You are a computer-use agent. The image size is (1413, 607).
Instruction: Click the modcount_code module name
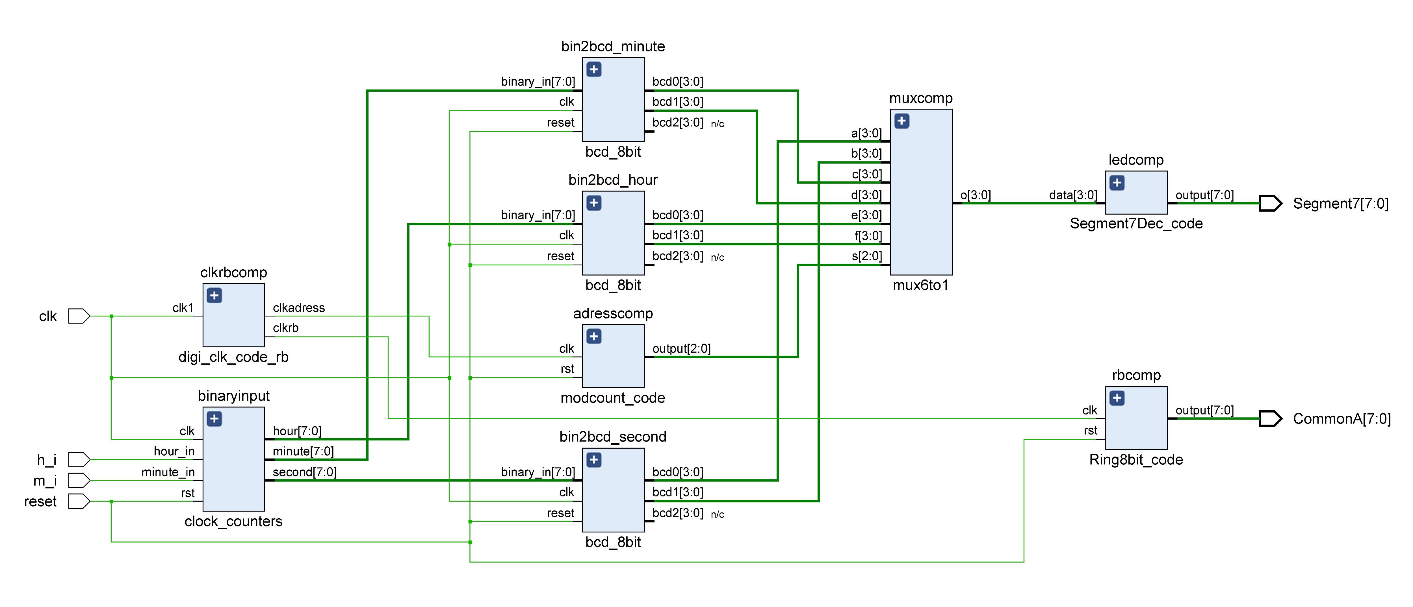click(613, 398)
